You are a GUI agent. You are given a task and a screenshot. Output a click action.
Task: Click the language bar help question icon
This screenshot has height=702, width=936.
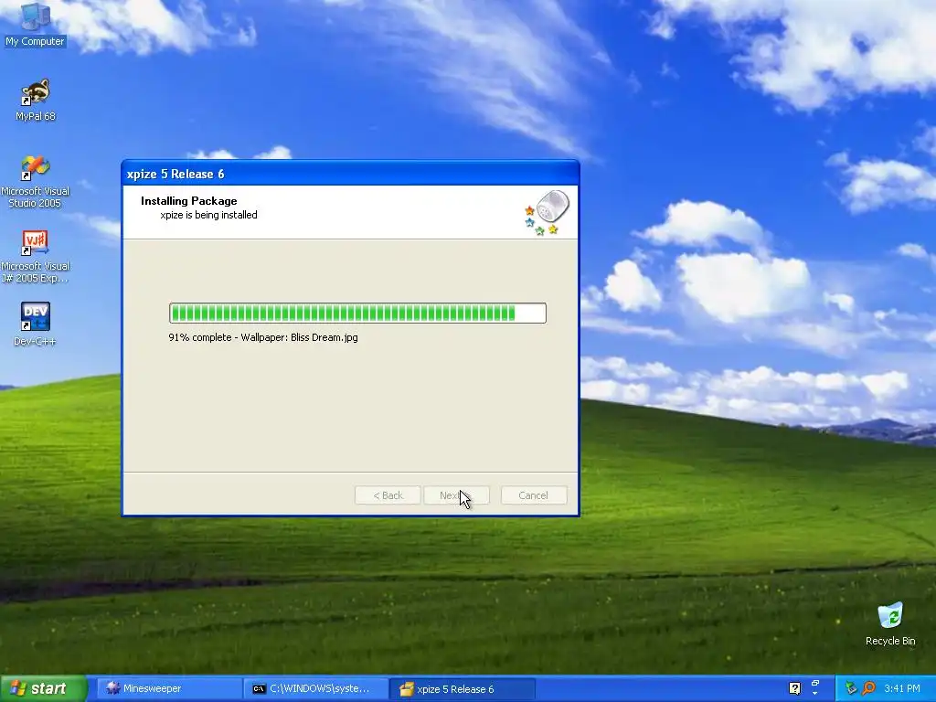click(794, 688)
